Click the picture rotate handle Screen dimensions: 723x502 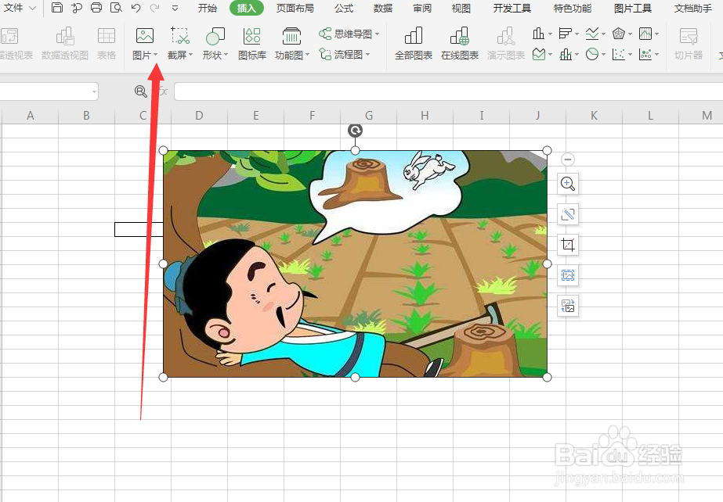(x=355, y=131)
